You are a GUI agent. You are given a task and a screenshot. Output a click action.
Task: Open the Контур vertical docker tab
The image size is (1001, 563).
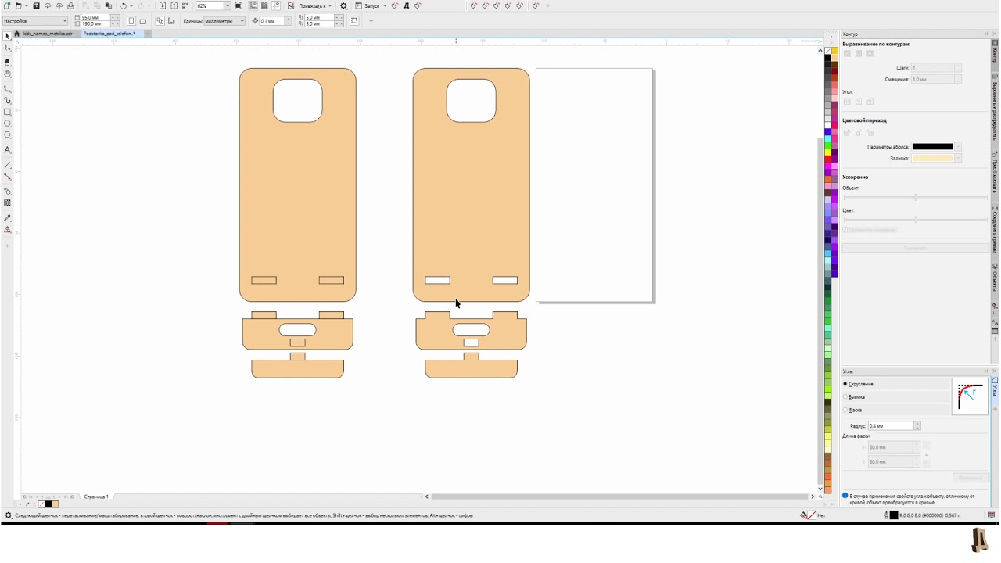pyautogui.click(x=996, y=56)
